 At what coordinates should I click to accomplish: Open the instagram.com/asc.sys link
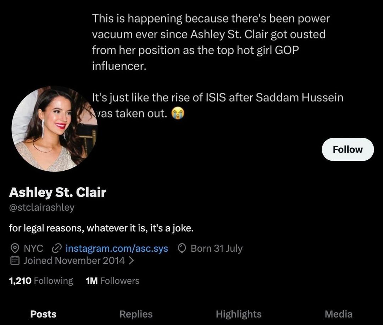tap(117, 249)
